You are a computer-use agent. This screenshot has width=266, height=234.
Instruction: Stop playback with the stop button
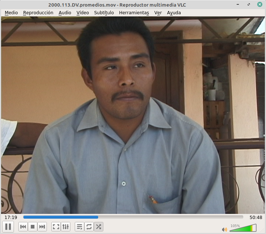click(x=33, y=227)
